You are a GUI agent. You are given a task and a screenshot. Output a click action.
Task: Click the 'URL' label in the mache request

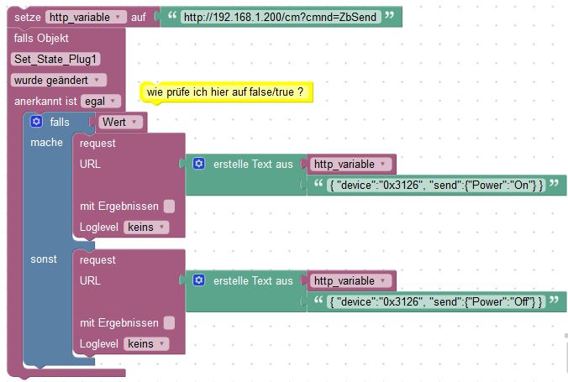click(90, 164)
